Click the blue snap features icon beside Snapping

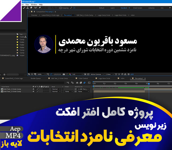pyautogui.click(x=74, y=8)
